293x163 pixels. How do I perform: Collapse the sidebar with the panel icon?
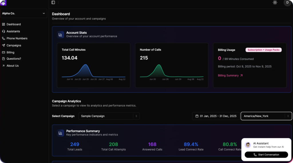point(53,3)
